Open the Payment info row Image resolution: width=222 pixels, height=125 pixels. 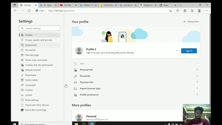(136, 82)
